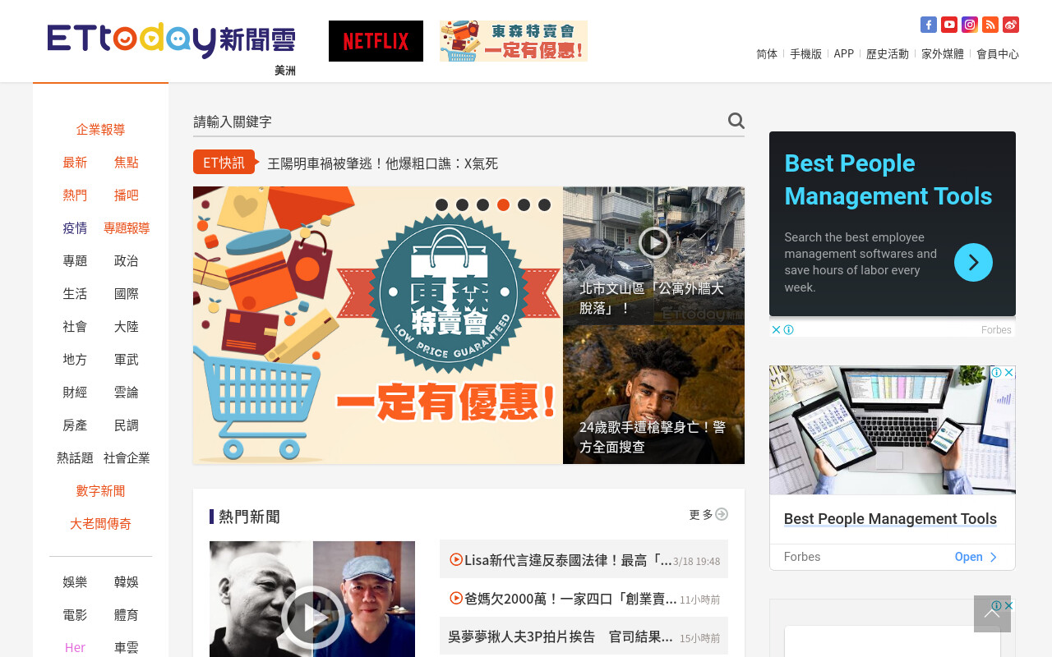Select second carousel dot

(462, 204)
